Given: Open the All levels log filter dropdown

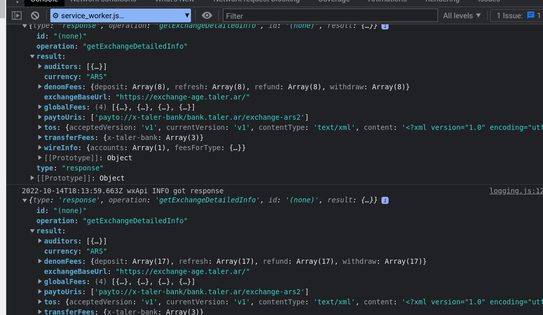Looking at the screenshot, I should pyautogui.click(x=462, y=16).
